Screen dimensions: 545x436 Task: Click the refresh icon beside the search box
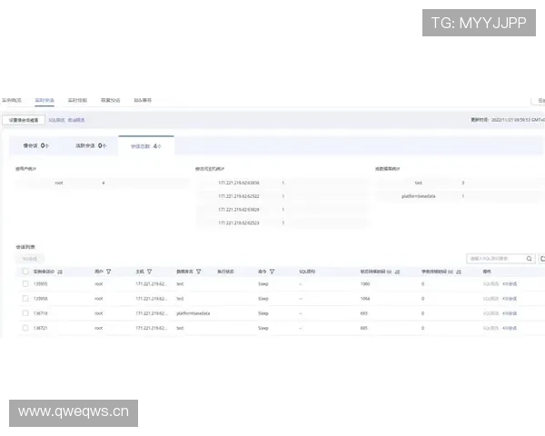coord(542,259)
